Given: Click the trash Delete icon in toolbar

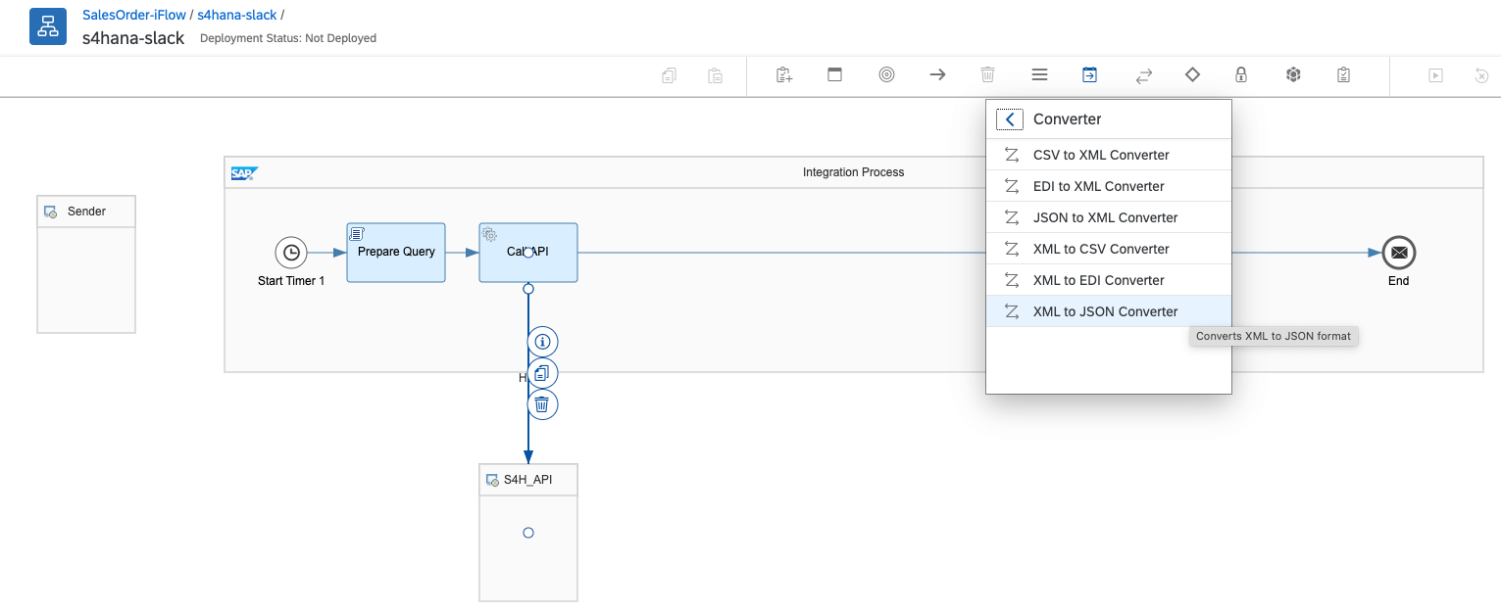Looking at the screenshot, I should (988, 74).
